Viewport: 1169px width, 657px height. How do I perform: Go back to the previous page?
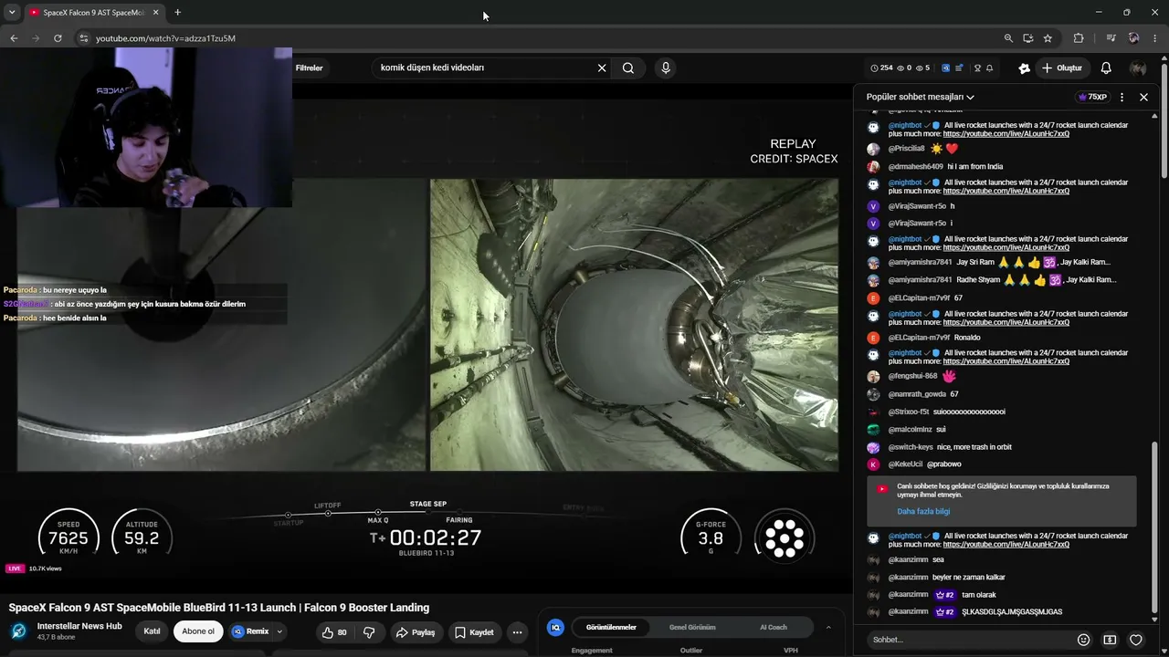click(14, 38)
